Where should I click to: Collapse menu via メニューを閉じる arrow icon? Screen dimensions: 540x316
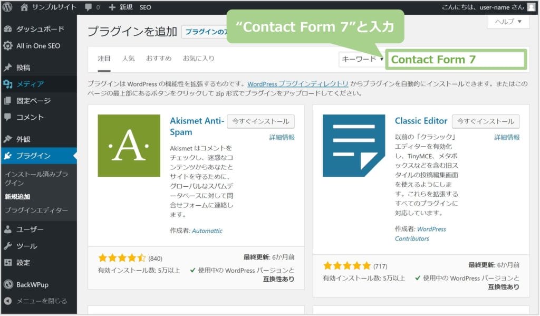coord(8,301)
